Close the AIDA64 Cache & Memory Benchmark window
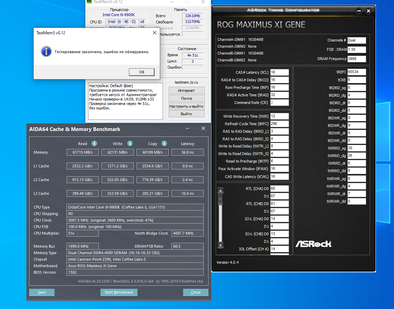 pos(203,128)
